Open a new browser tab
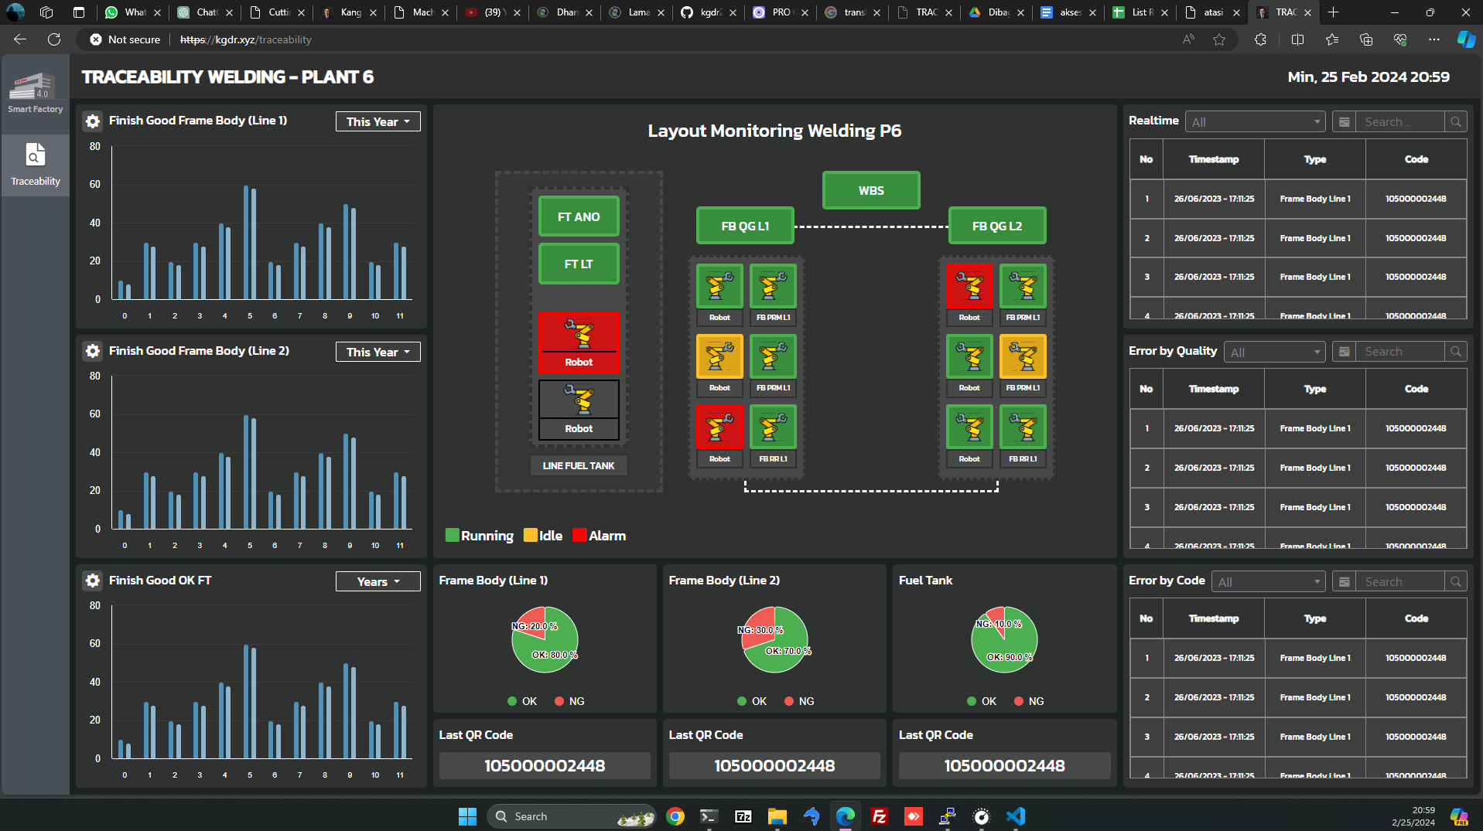Image resolution: width=1483 pixels, height=831 pixels. click(1333, 12)
